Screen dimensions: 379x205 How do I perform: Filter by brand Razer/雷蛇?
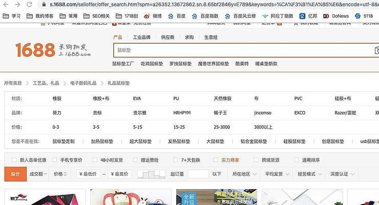[x=345, y=113]
